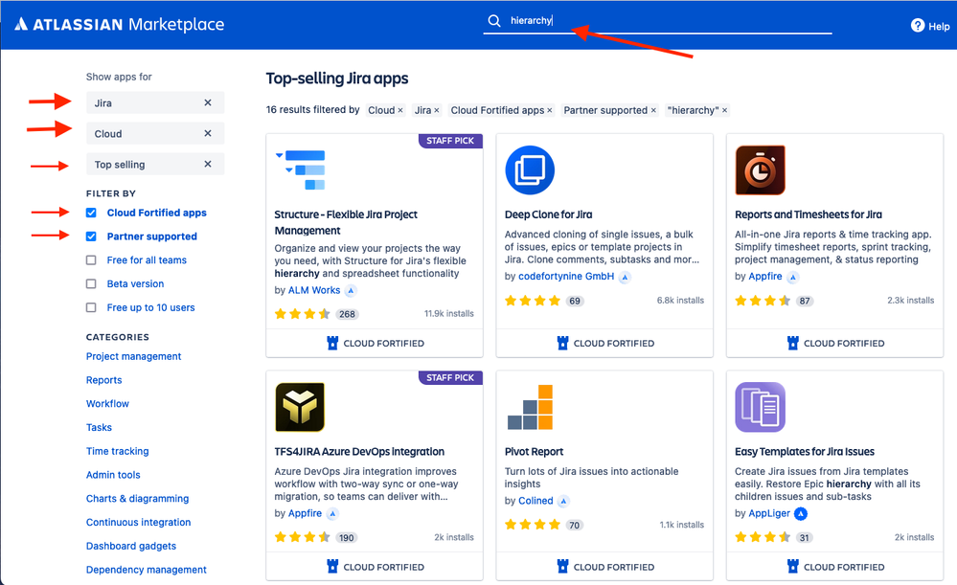Remove the Jira filter chip in results
Viewport: 957px width, 585px height.
tap(437, 110)
